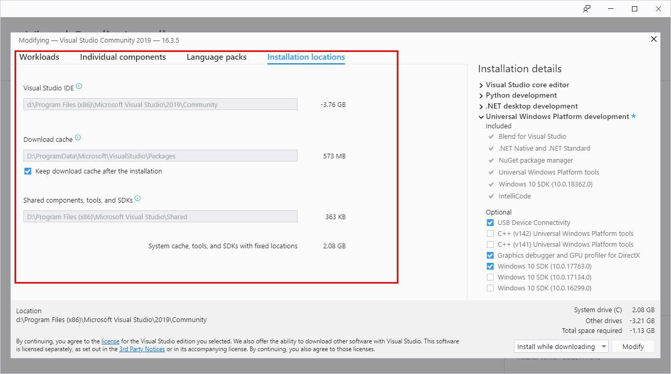The height and width of the screenshot is (374, 671).
Task: Check Windows 10 SDK (10.0.17134.0)
Action: point(490,277)
